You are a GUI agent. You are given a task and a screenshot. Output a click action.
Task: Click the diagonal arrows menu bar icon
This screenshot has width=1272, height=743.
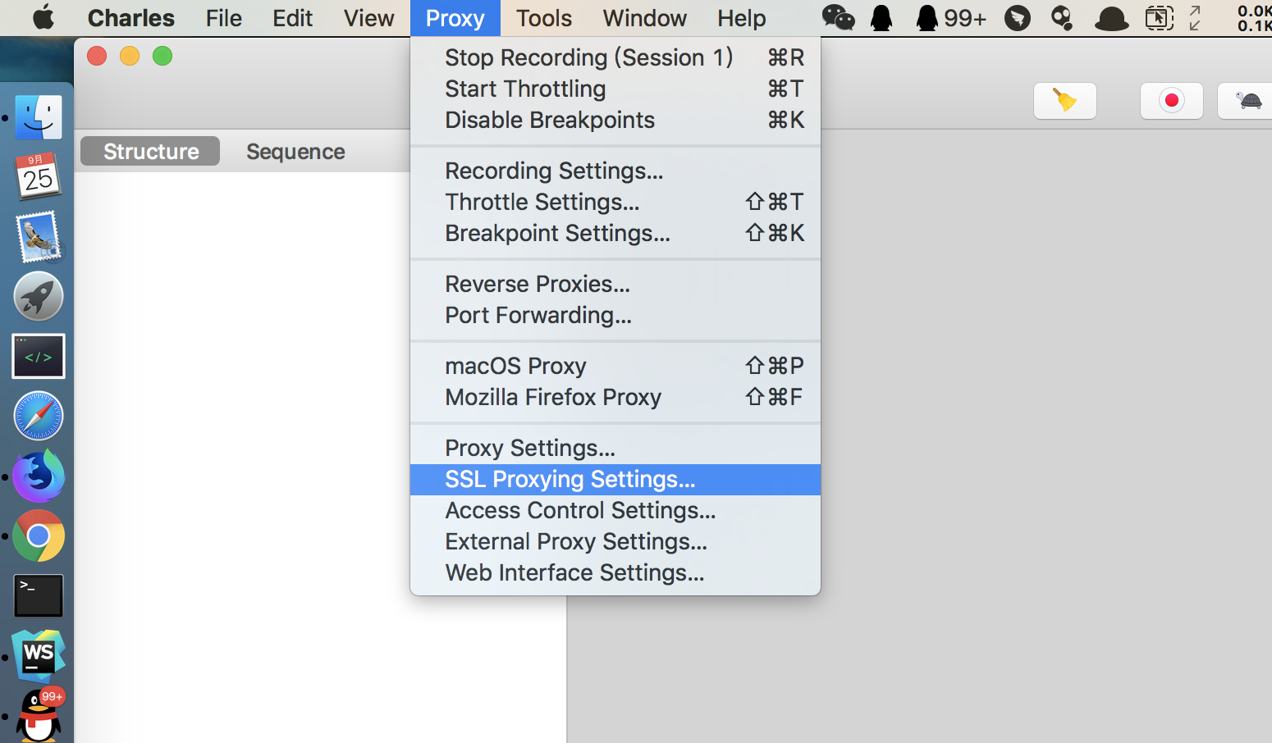pos(1195,17)
